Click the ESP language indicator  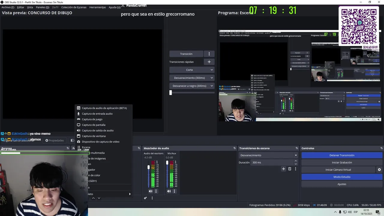[356, 212]
